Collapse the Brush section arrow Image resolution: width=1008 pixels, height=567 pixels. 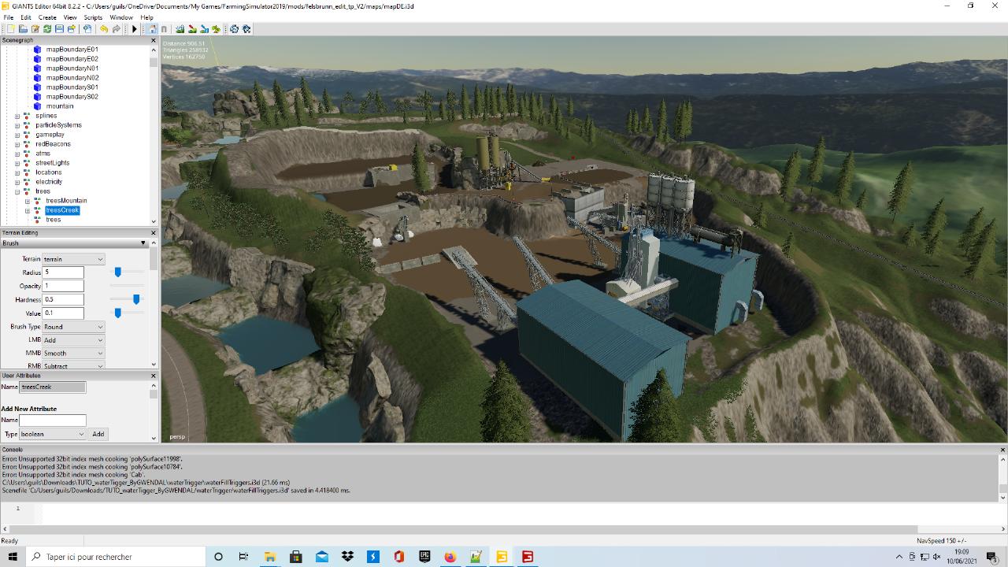[143, 243]
